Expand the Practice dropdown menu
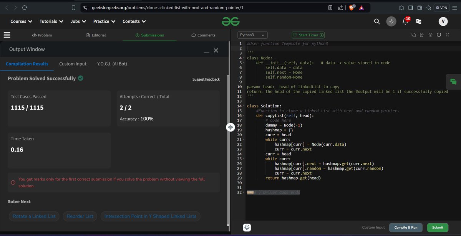Screen dimensions: 461x236 click(104, 21)
